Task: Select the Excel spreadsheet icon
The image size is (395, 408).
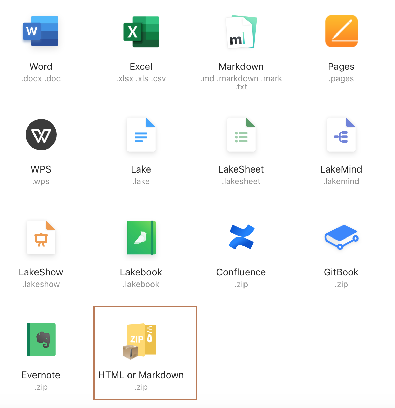Action: (141, 31)
